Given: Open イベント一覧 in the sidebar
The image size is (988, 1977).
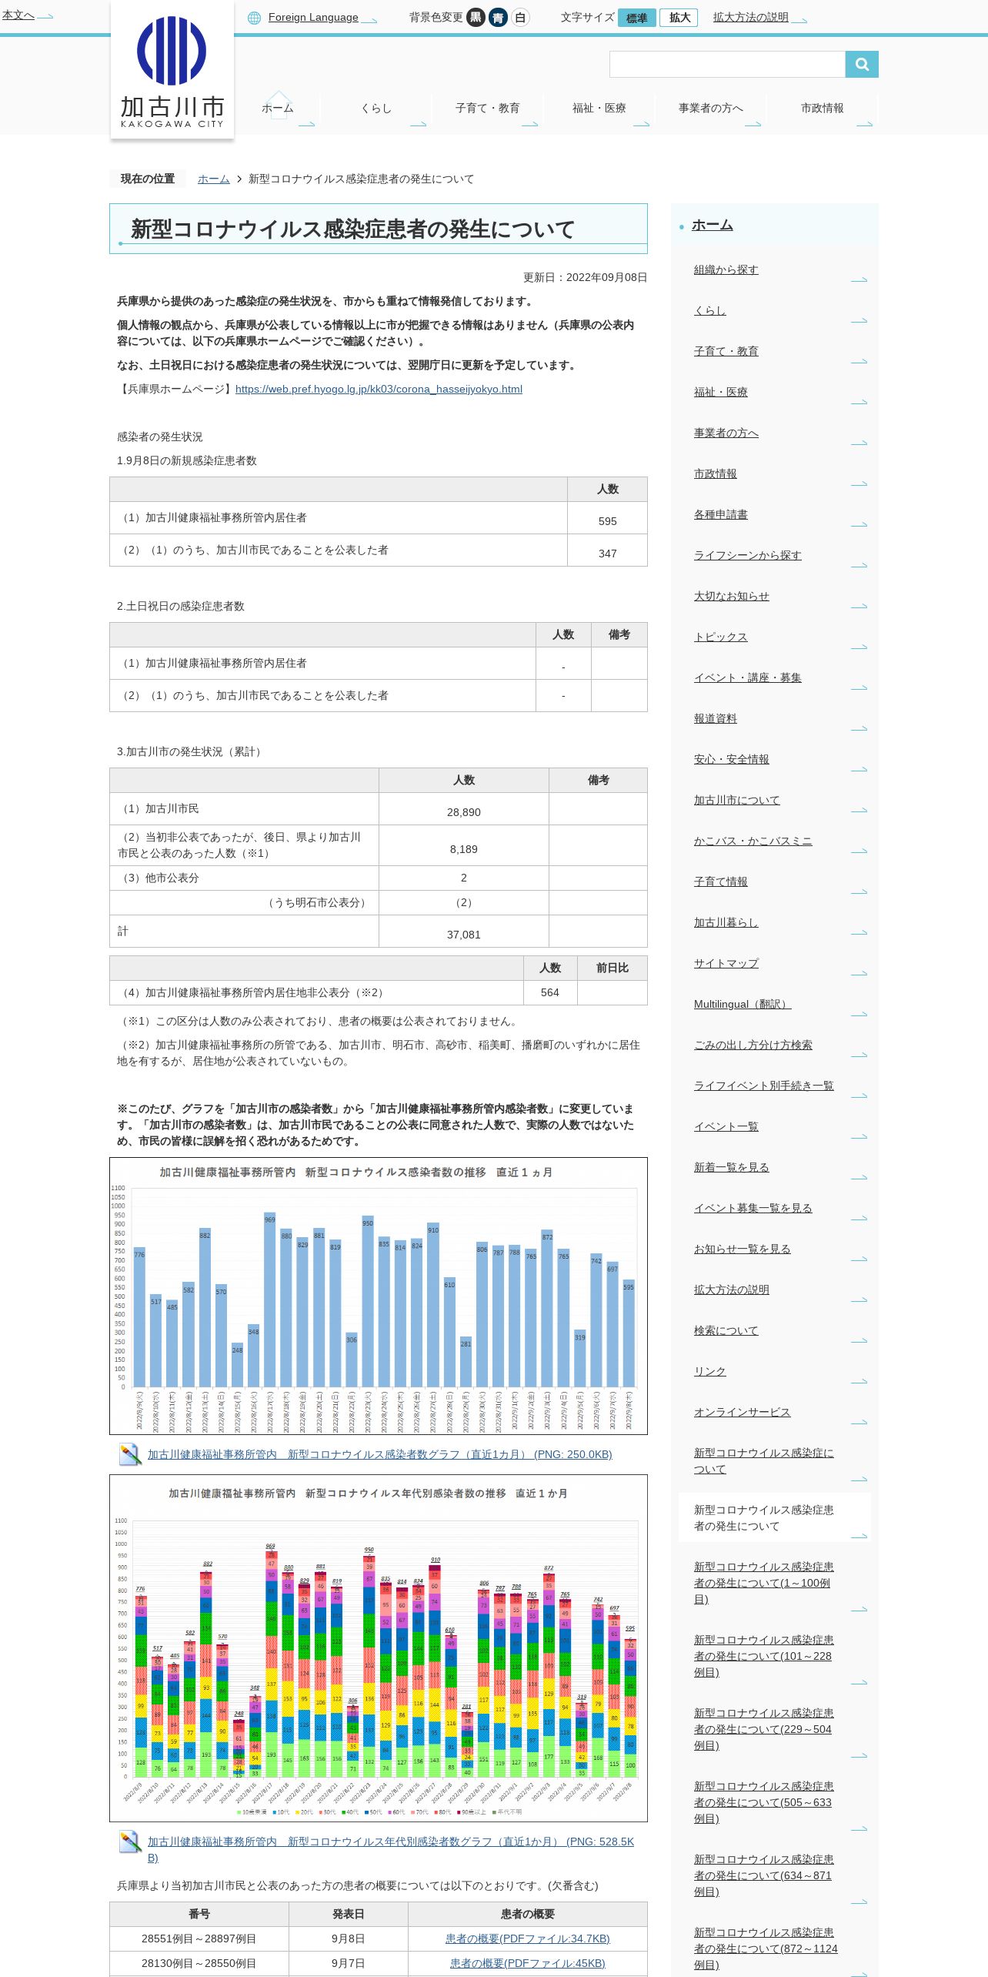Looking at the screenshot, I should point(726,1126).
